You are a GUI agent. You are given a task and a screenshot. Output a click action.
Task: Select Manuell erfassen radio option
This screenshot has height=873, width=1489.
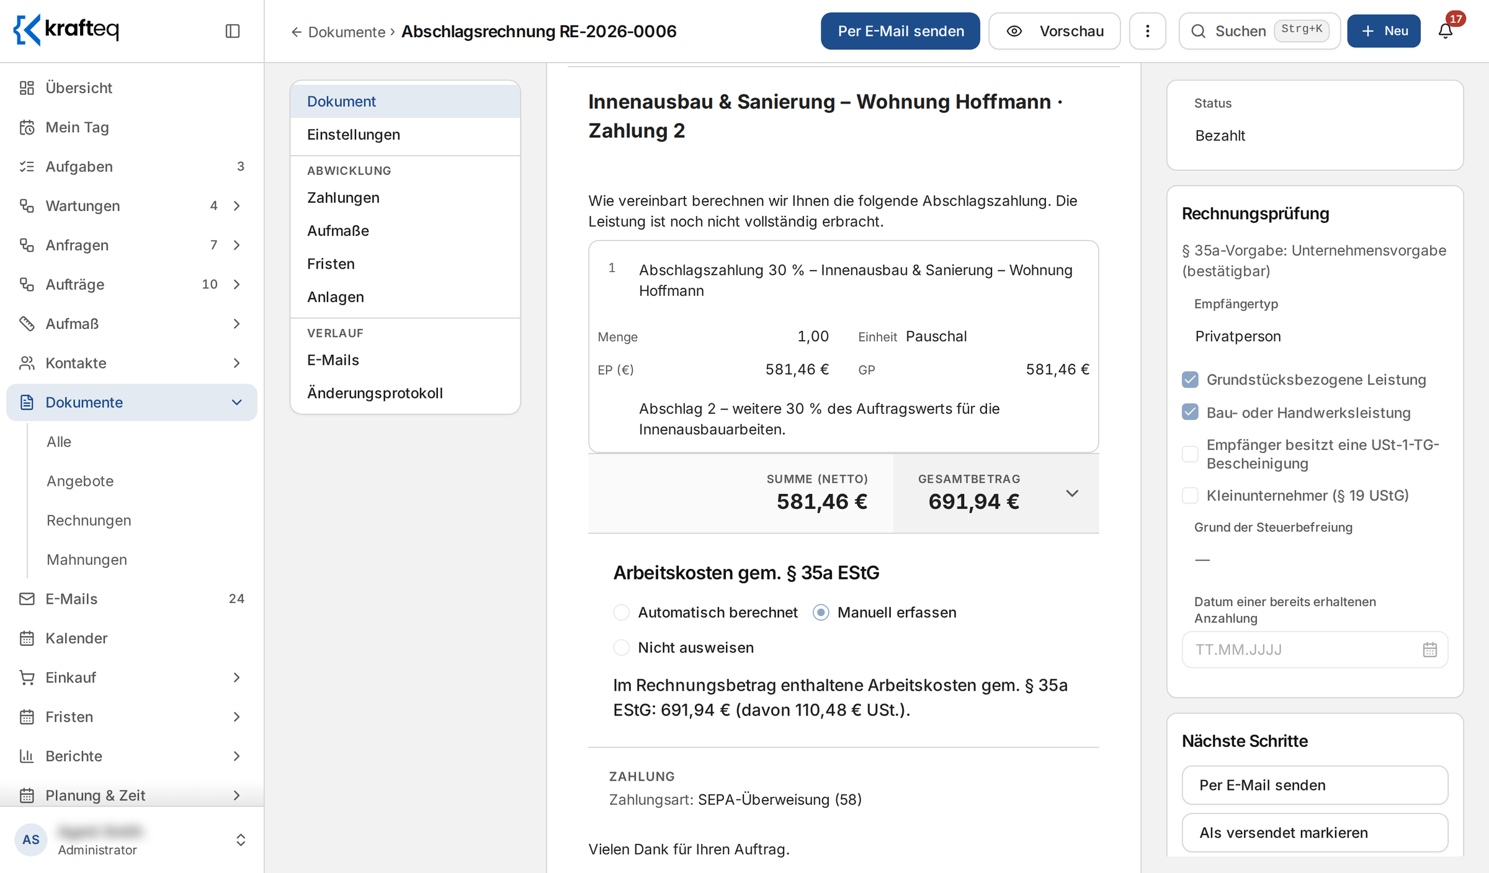[821, 612]
